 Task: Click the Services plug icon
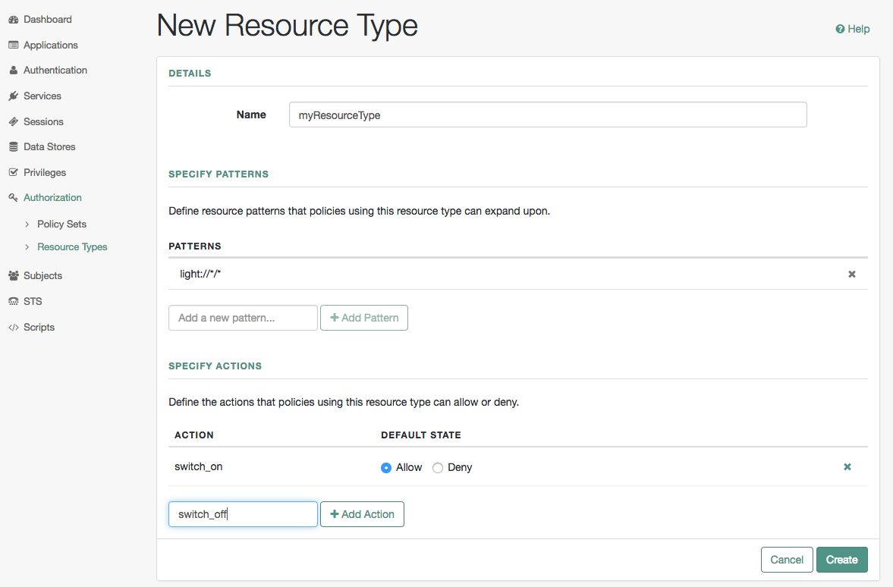pyautogui.click(x=14, y=96)
